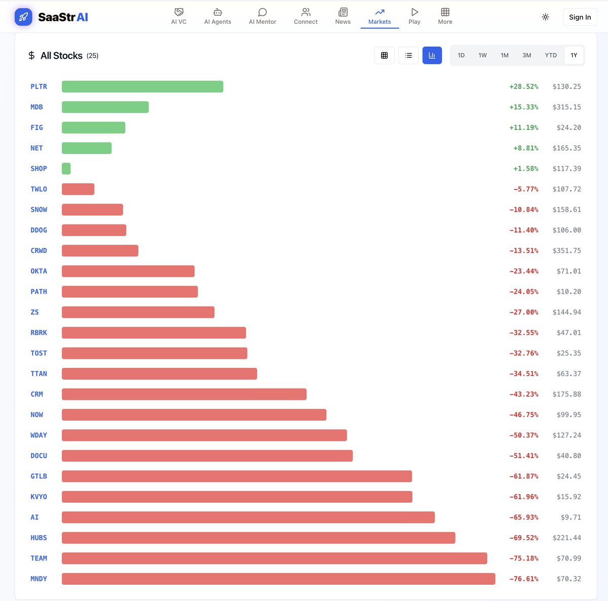Screen dimensions: 608x601
Task: Open the RBRK ticker link
Action: point(39,333)
